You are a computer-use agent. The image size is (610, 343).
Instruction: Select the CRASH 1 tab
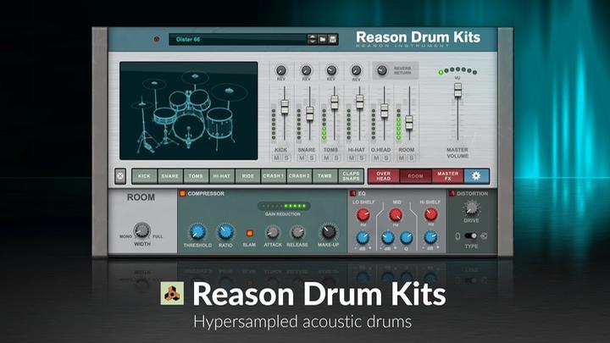click(x=273, y=176)
